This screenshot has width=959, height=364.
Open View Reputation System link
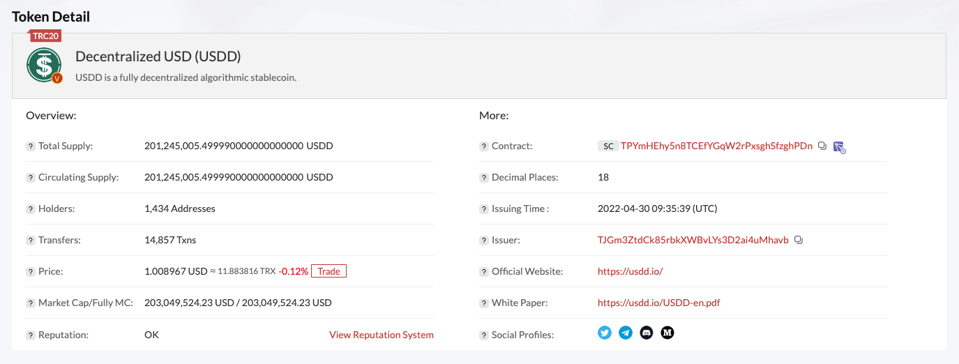tap(382, 335)
